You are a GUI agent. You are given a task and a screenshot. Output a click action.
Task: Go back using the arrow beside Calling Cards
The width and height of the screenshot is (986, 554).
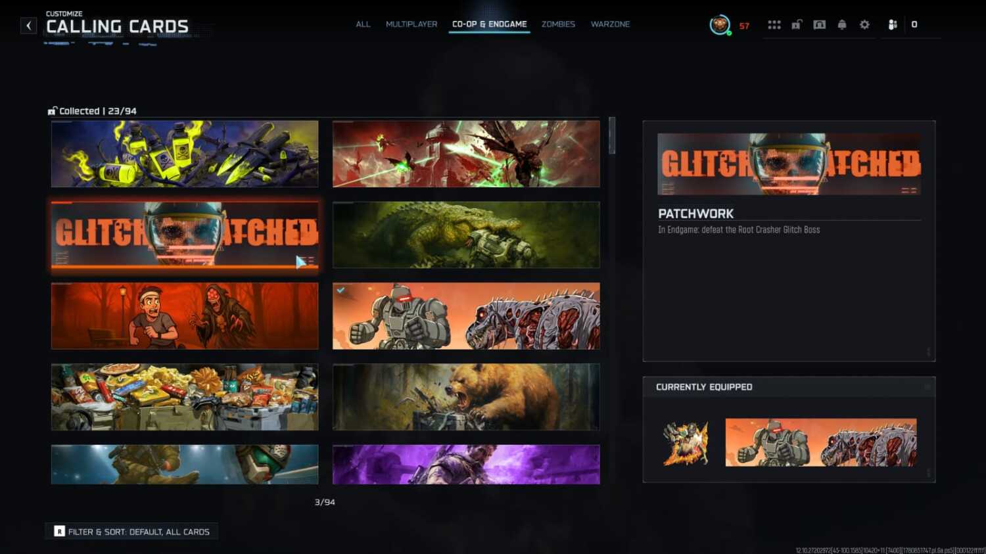[28, 26]
